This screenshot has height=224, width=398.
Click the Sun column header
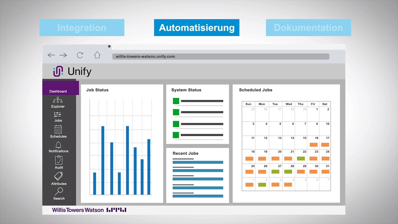coord(248,104)
